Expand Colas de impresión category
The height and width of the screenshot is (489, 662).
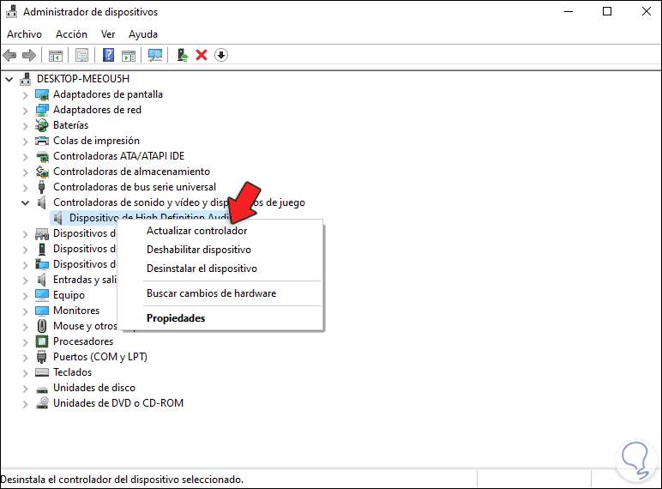[26, 142]
